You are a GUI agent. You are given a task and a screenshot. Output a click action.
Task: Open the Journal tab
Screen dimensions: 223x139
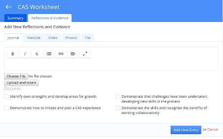(13, 38)
